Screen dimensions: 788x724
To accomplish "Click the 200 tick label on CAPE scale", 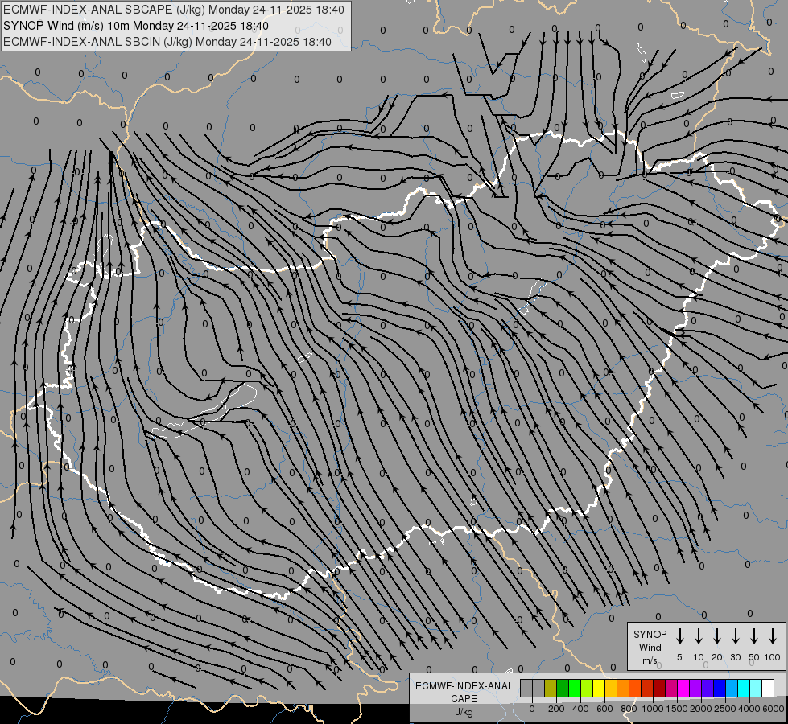I will (556, 709).
